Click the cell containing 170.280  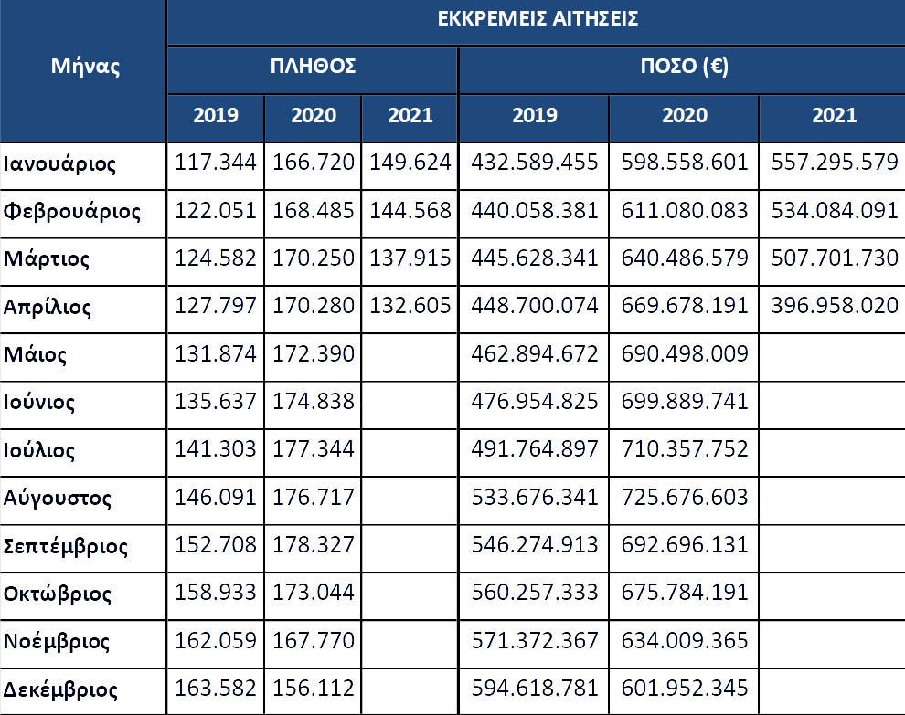click(313, 309)
